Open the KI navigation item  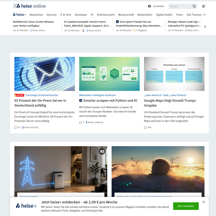point(92,15)
